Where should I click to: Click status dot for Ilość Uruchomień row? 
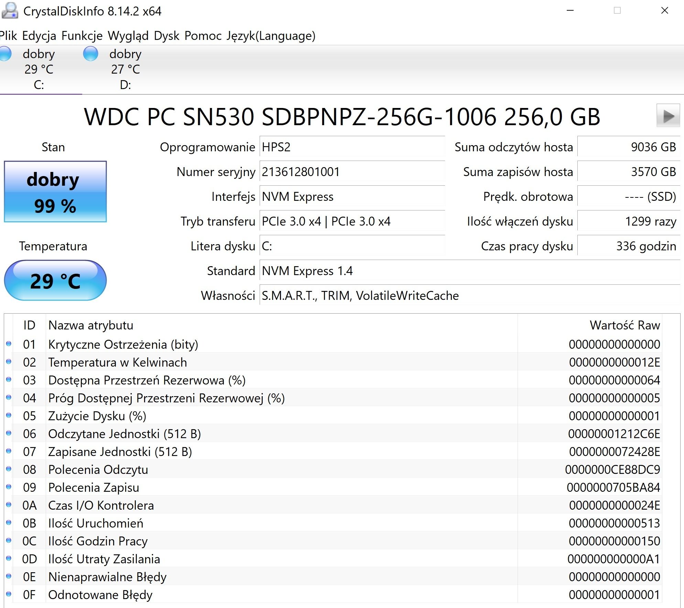pos(9,523)
